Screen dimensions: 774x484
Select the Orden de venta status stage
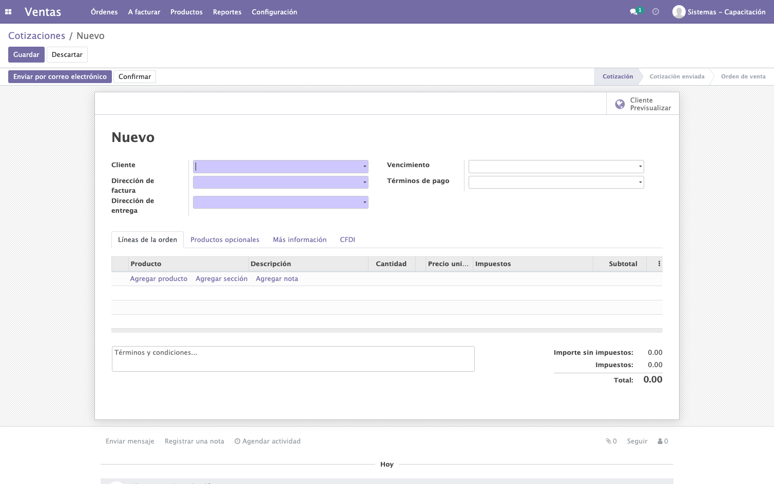point(743,76)
